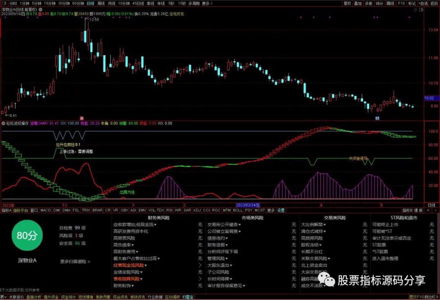Click the 多股 button
Viewport: 440px width, 300px height.
(x=368, y=3)
